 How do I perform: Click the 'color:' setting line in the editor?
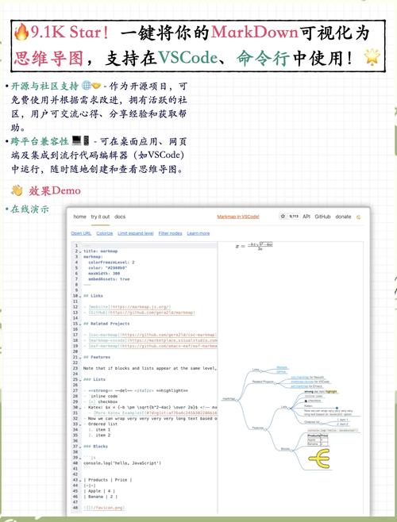pyautogui.click(x=108, y=268)
